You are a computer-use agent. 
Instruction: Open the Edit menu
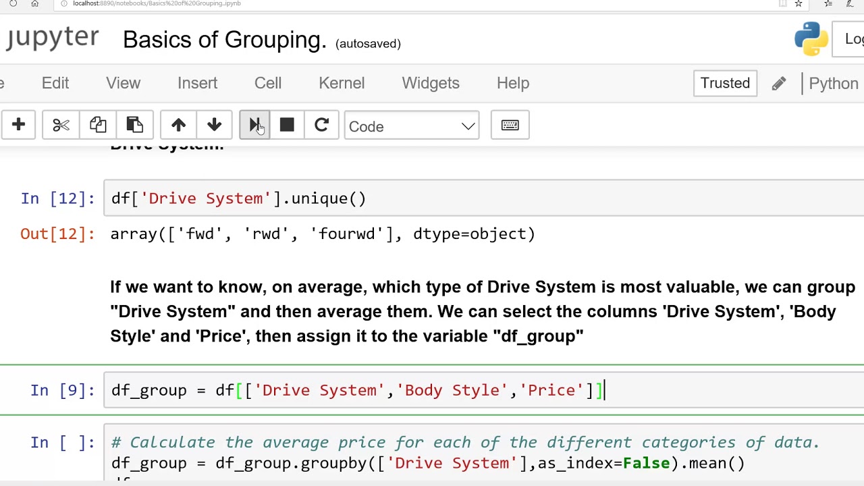(x=55, y=83)
